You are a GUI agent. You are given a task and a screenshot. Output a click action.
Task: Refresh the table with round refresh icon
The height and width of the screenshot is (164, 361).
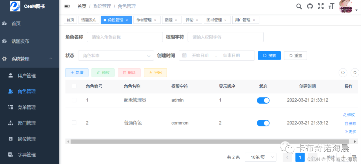pos(355,73)
